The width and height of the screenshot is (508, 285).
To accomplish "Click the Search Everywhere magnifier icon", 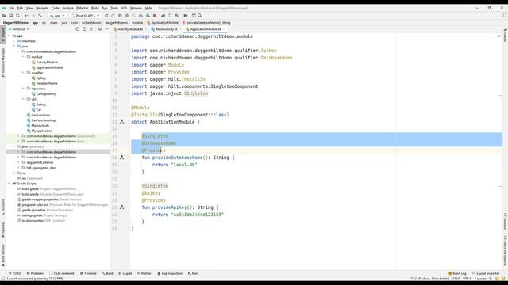I will point(200,16).
